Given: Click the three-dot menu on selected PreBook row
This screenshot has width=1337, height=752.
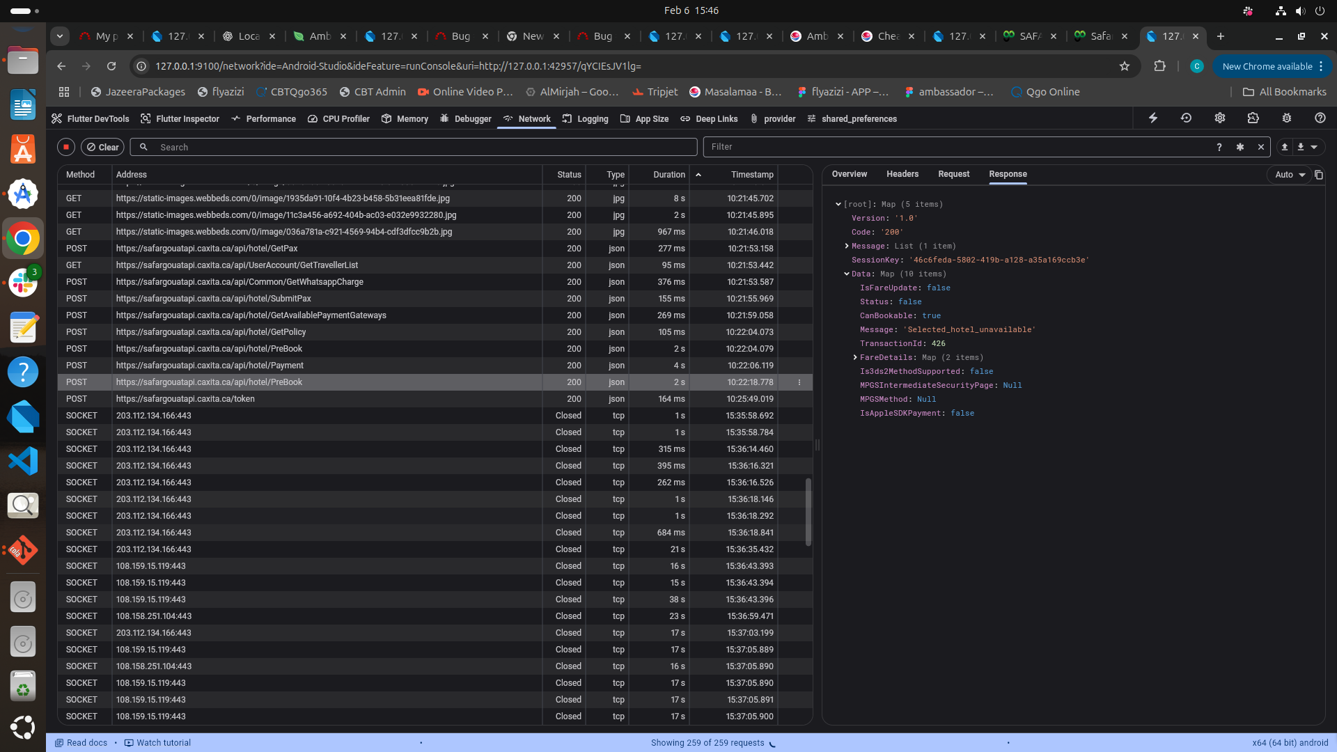Looking at the screenshot, I should point(799,382).
